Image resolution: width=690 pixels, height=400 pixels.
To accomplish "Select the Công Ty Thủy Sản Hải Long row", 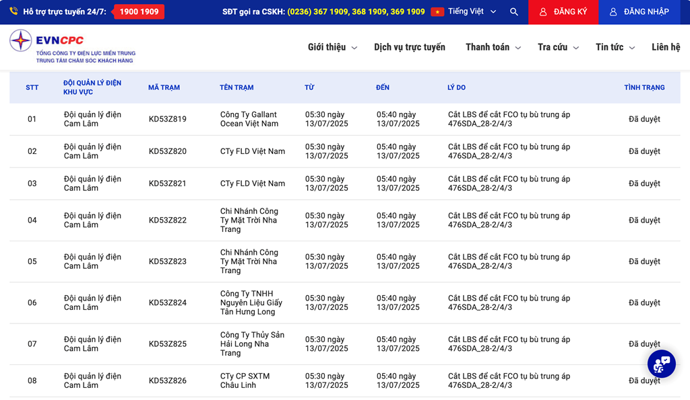I will point(252,344).
